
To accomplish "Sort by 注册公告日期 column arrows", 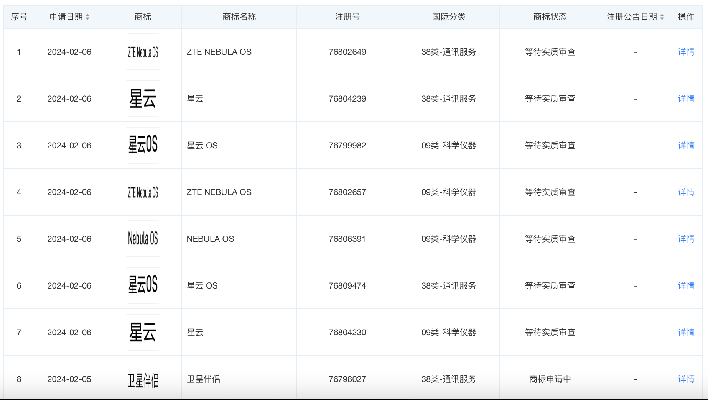I will [x=662, y=17].
